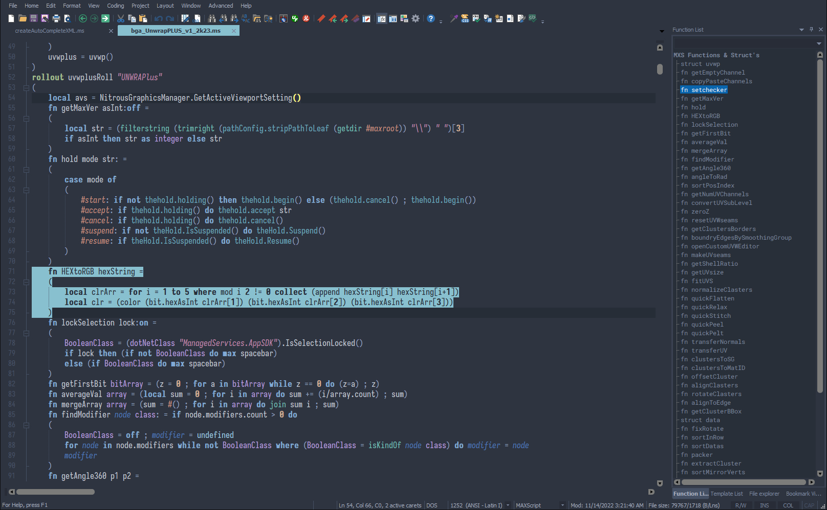Click the CSS tool icon
The width and height of the screenshot is (827, 510).
465,18
